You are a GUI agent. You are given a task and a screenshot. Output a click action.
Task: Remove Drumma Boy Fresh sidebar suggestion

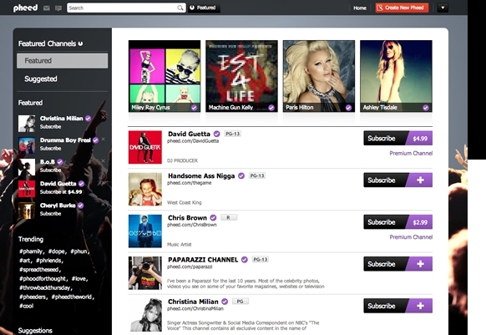(x=104, y=139)
